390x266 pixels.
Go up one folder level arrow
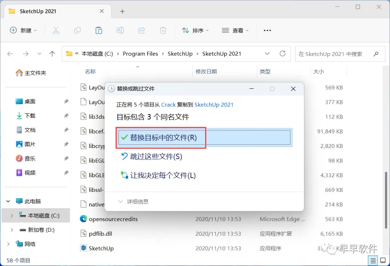52,54
